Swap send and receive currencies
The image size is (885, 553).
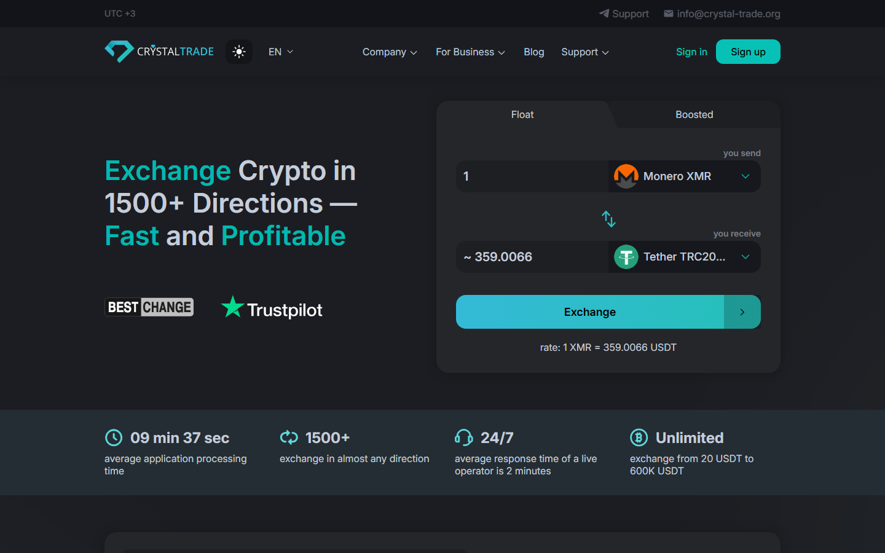[x=608, y=219]
